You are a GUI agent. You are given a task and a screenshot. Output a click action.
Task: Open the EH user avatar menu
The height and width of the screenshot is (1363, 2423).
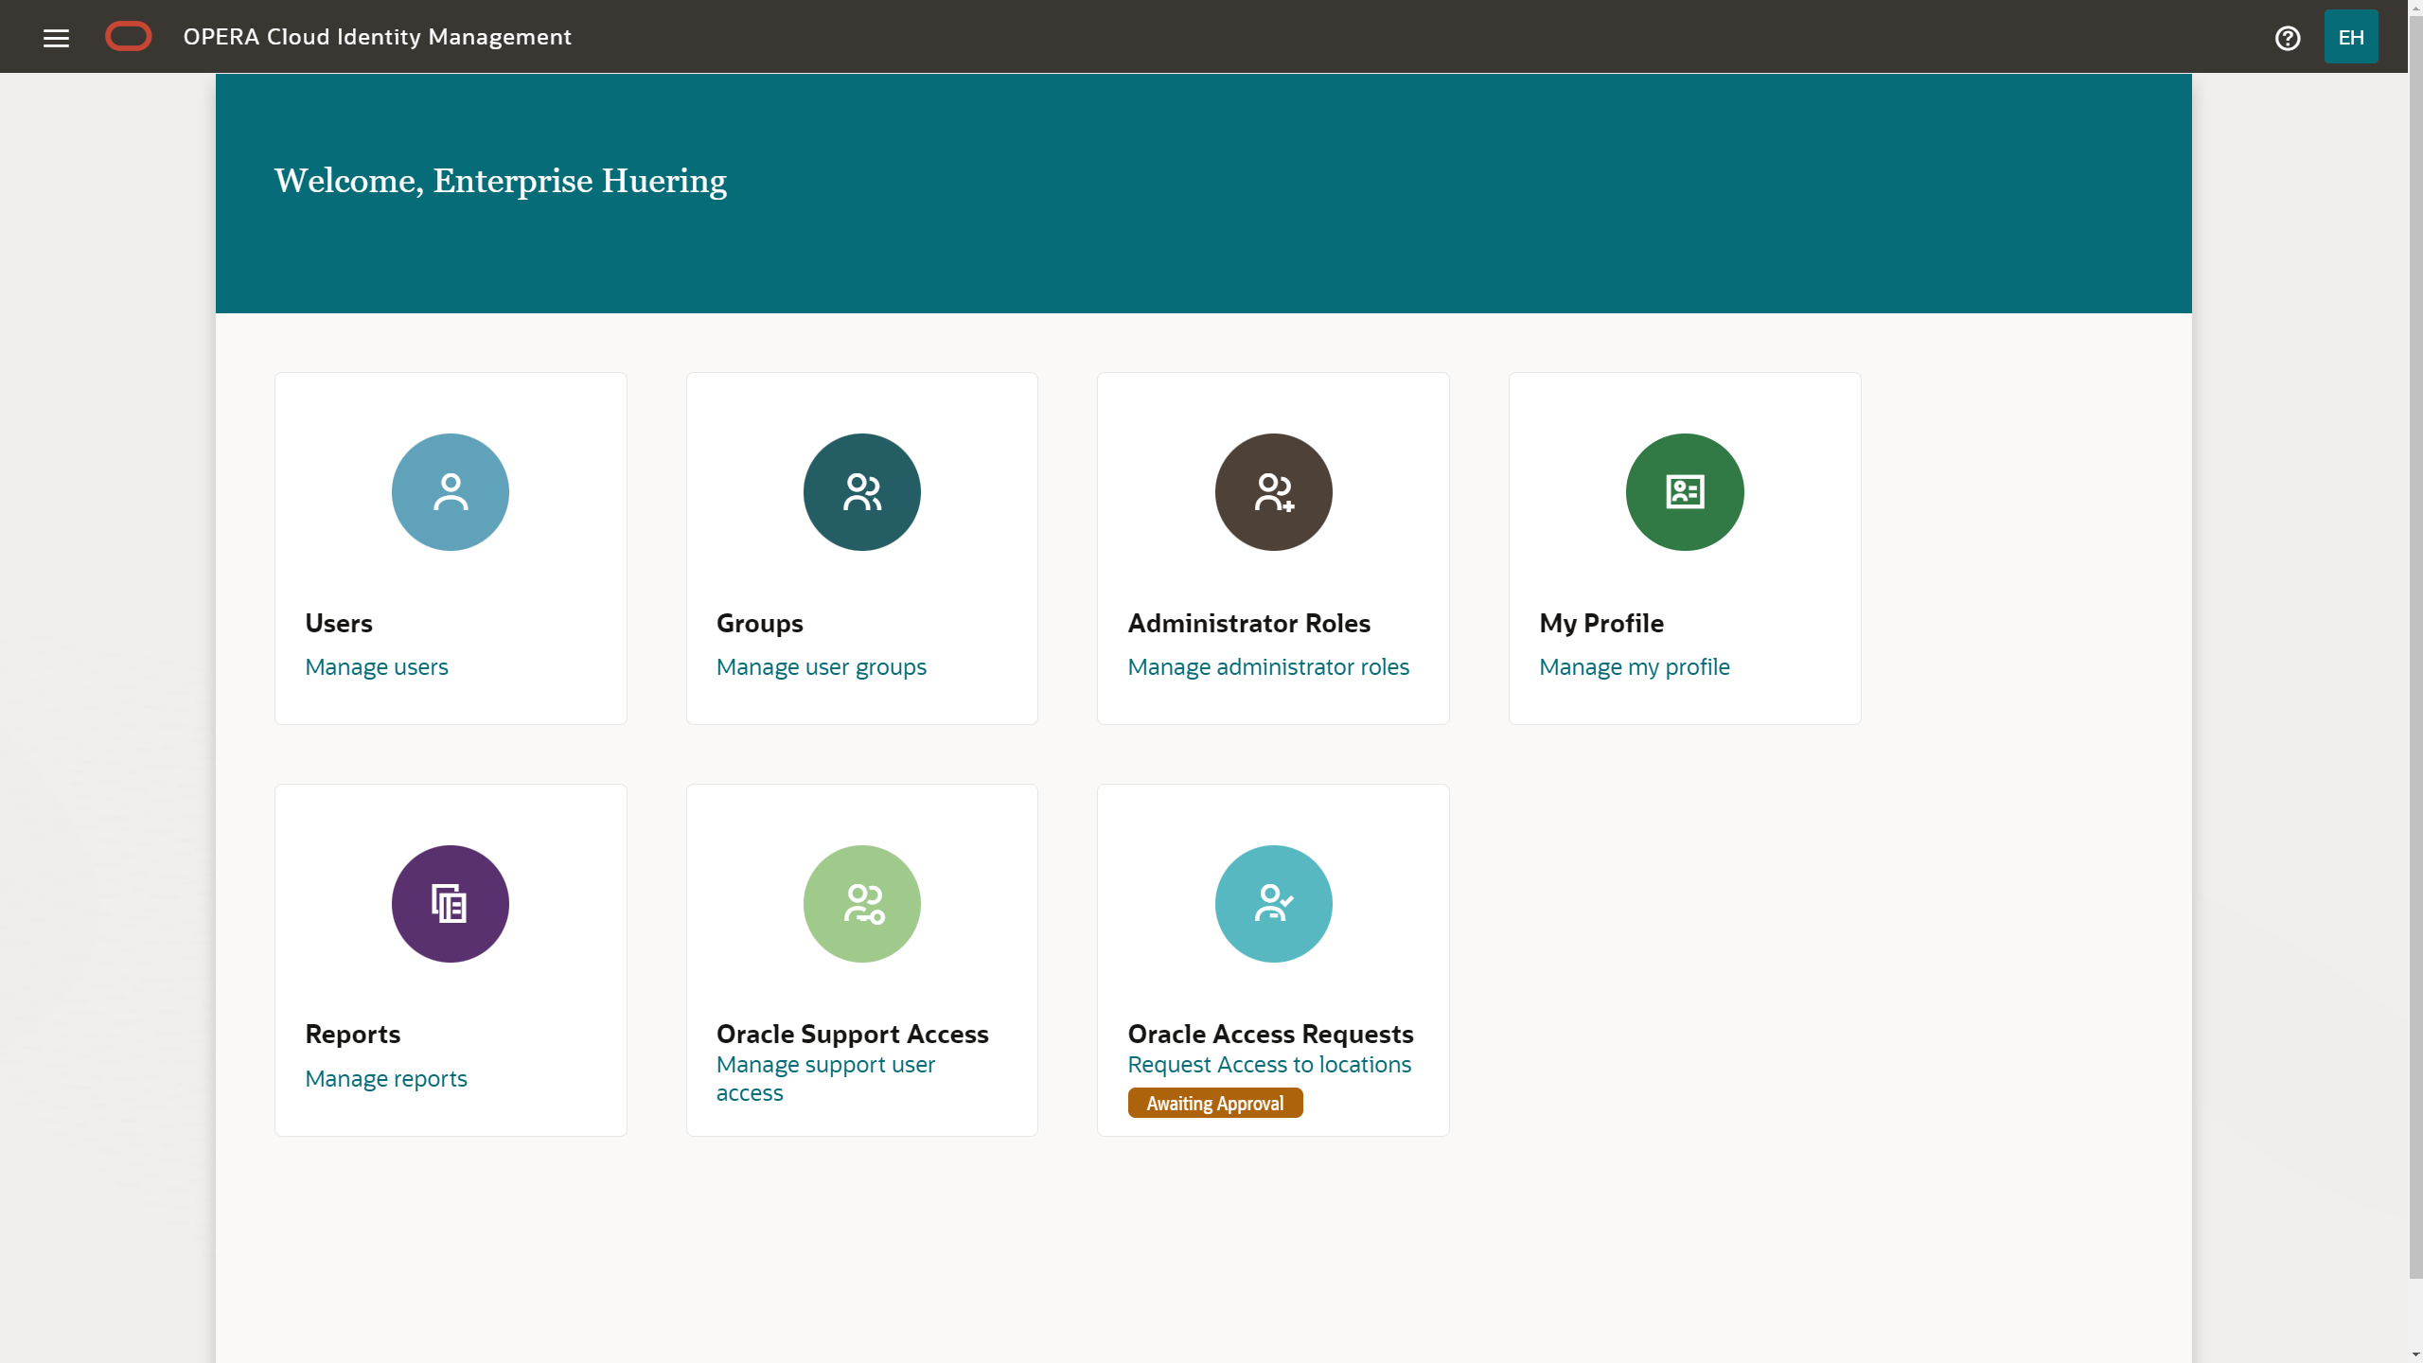[x=2351, y=37]
